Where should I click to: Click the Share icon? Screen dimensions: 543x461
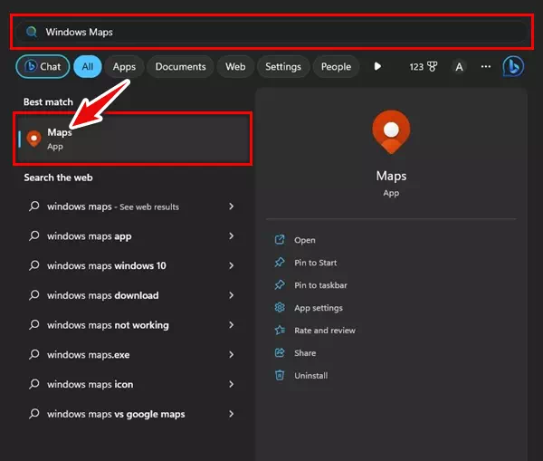coord(280,352)
